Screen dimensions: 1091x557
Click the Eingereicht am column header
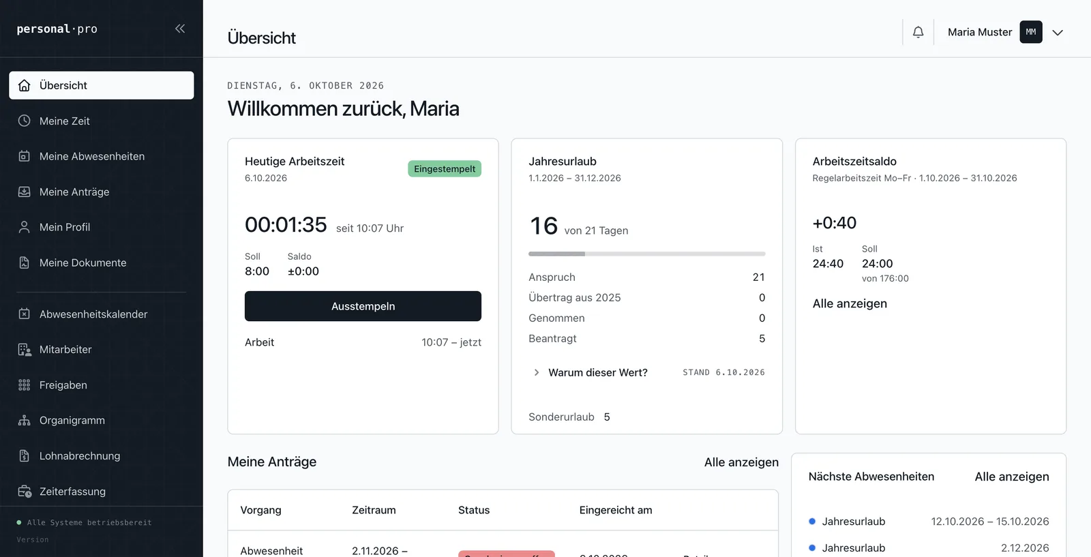(x=616, y=510)
